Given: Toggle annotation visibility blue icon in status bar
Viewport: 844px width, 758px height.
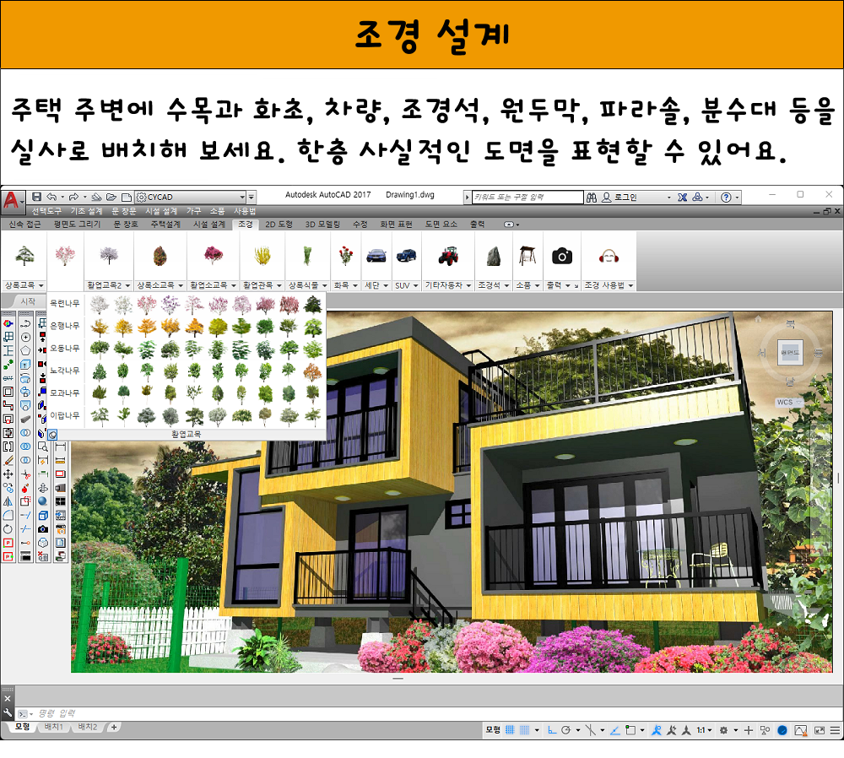Looking at the screenshot, I should coord(656,730).
